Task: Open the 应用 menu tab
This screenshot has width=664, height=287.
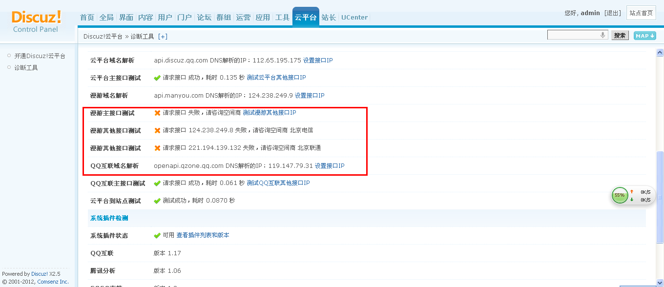Action: [x=263, y=17]
